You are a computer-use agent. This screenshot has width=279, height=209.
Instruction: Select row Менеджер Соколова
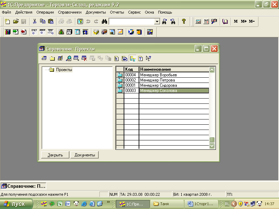point(163,91)
